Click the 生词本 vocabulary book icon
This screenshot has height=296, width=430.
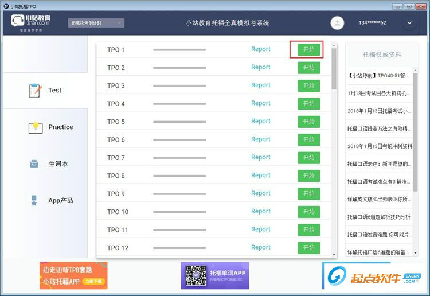[34, 163]
